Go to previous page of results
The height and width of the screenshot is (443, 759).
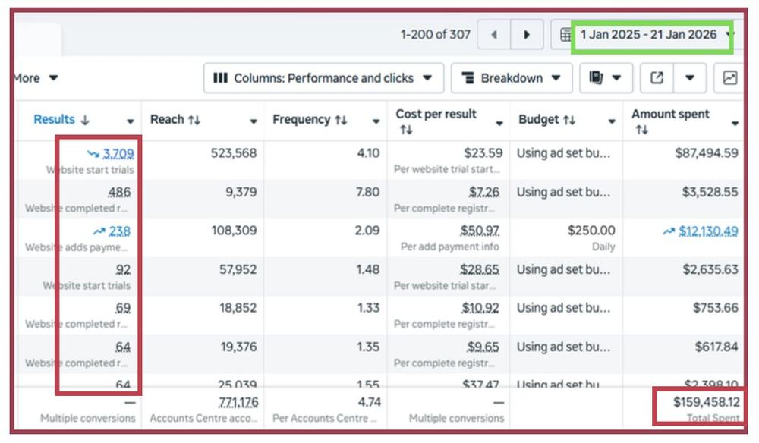click(x=494, y=34)
